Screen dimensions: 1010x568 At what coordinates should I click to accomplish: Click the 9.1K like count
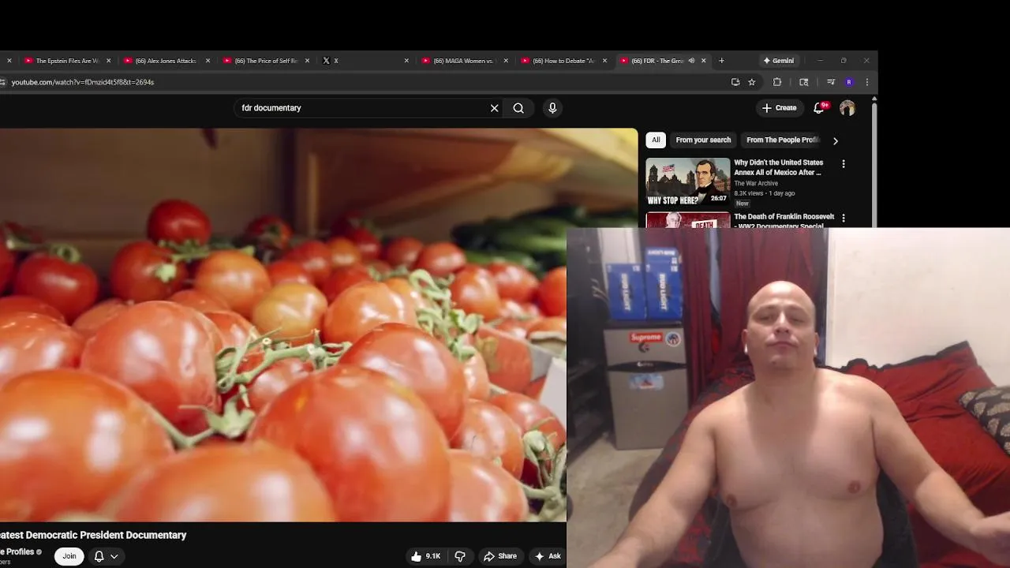coord(433,556)
